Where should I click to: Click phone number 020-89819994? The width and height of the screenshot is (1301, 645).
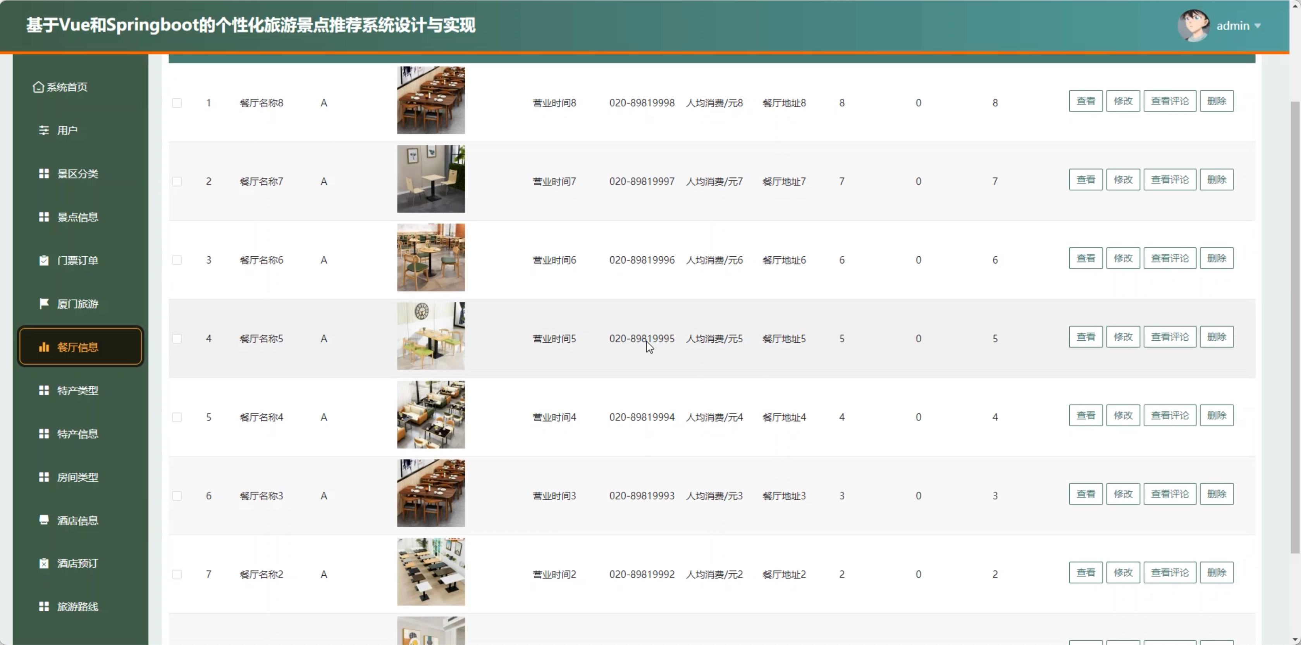coord(642,417)
